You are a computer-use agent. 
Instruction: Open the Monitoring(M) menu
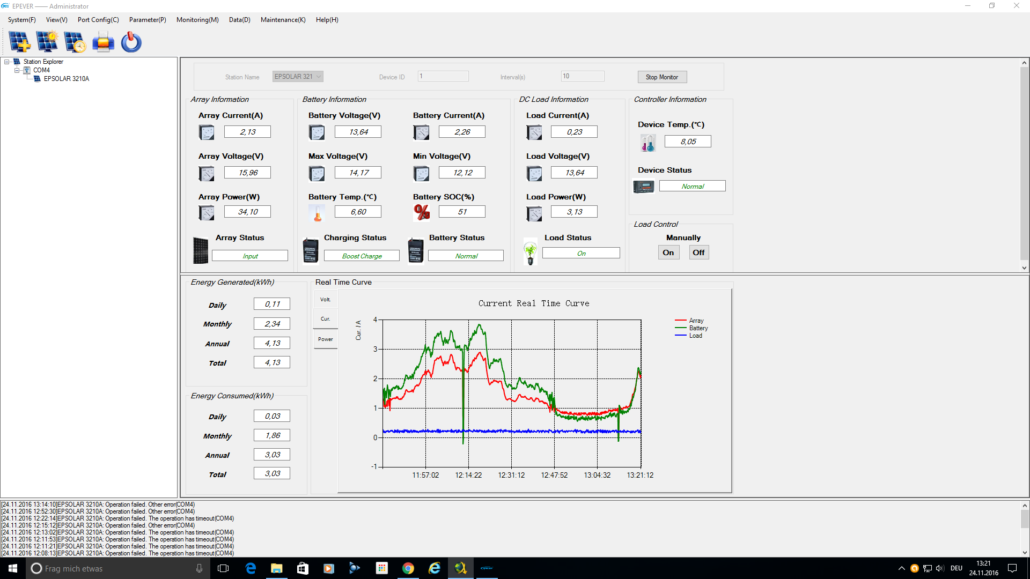coord(197,20)
